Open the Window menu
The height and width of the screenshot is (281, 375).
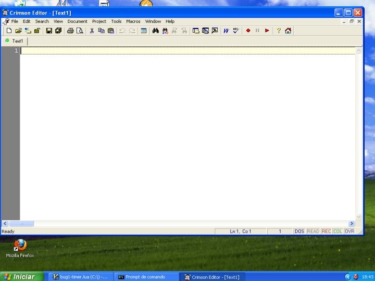(153, 21)
